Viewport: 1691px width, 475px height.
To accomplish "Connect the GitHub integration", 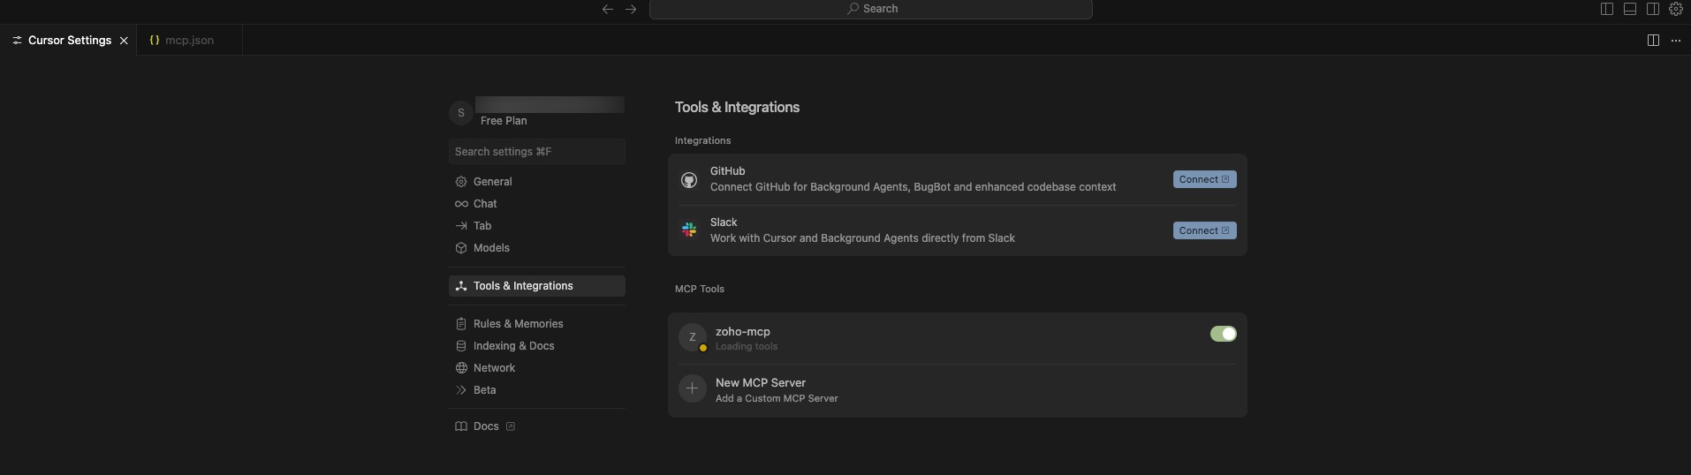I will tap(1203, 179).
